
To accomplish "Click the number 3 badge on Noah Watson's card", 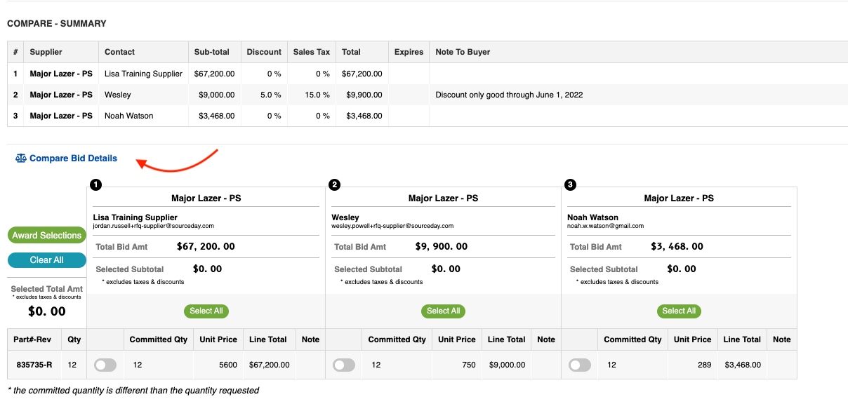I will [570, 184].
